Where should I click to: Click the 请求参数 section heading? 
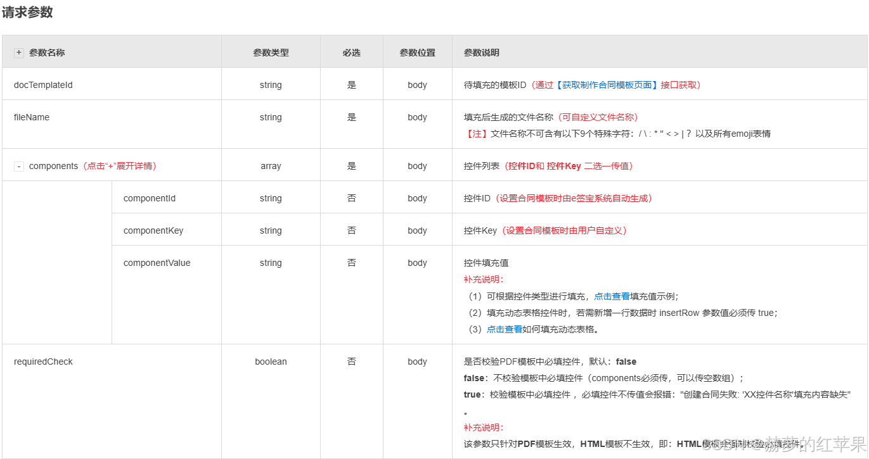(27, 12)
